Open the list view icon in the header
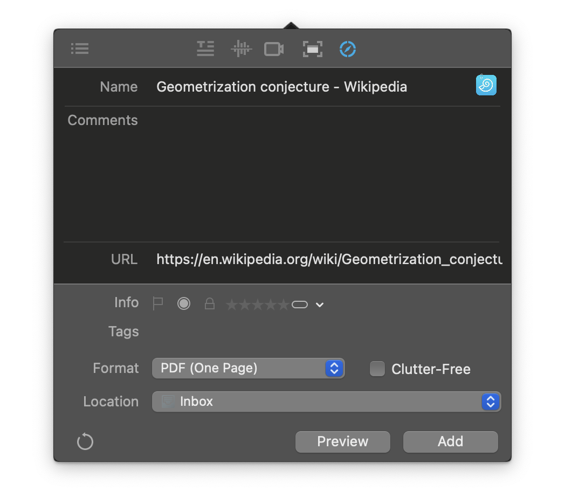 pos(80,49)
